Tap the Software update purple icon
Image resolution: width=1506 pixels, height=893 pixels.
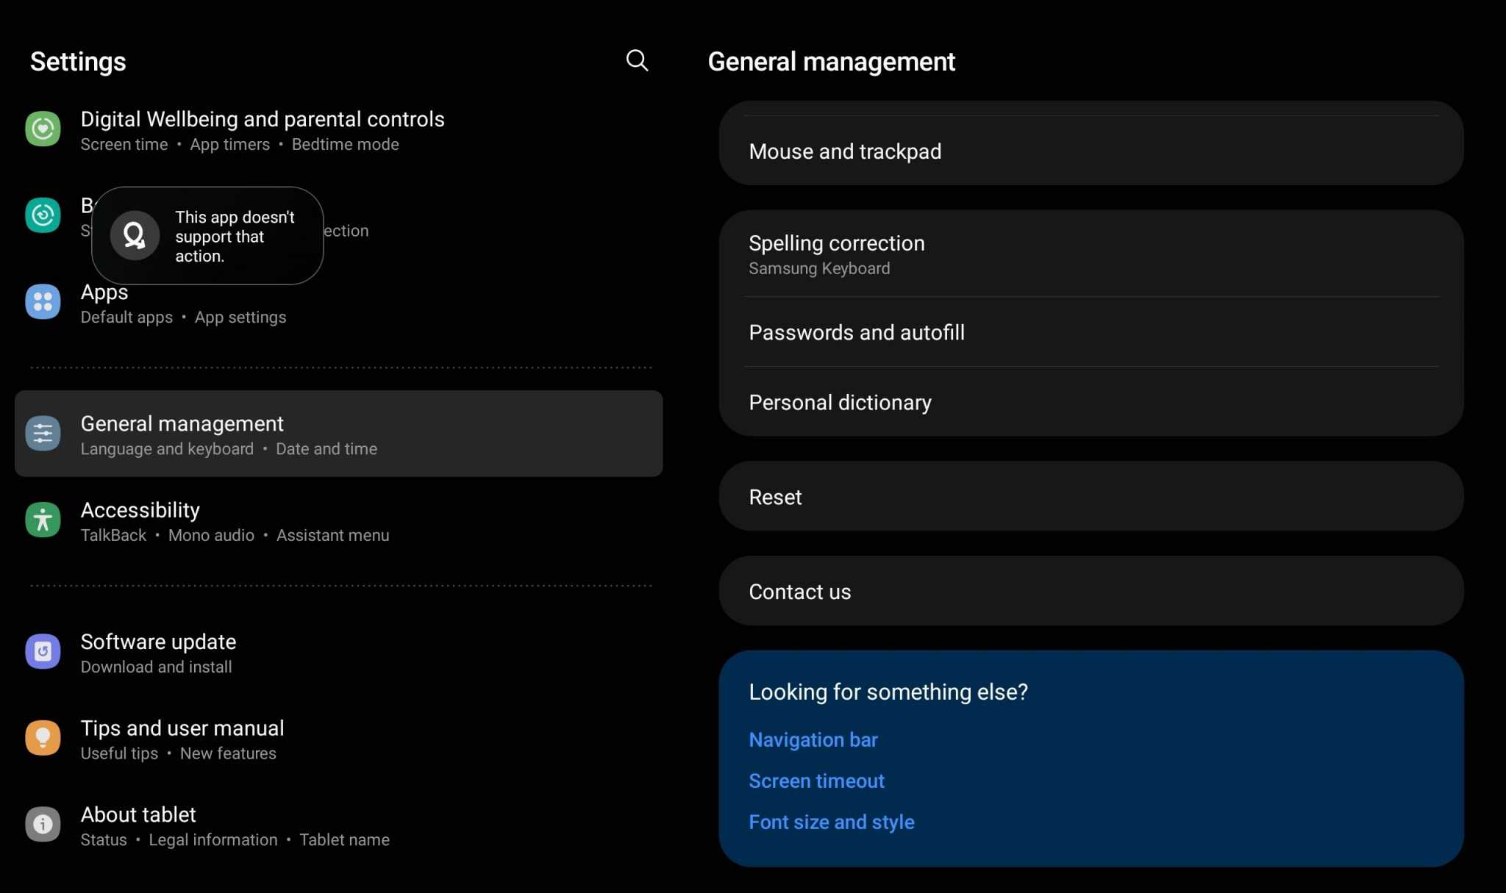(43, 652)
